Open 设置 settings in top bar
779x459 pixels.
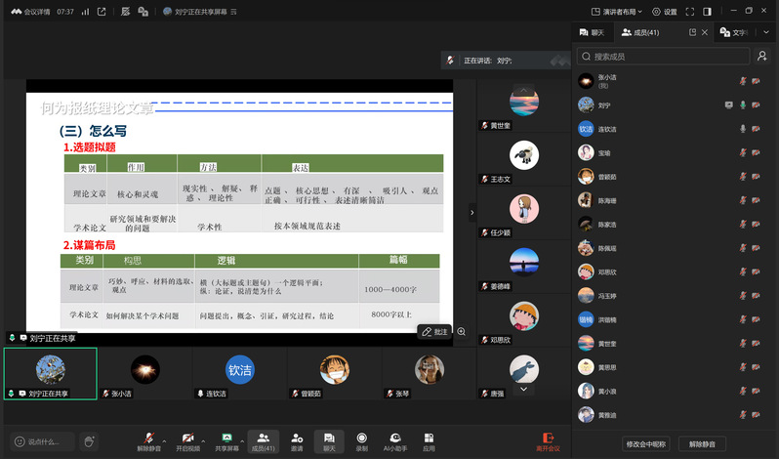tap(665, 12)
